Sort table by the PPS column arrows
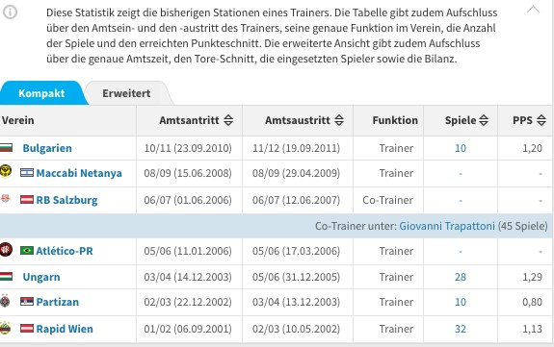The width and height of the screenshot is (554, 347). click(541, 120)
